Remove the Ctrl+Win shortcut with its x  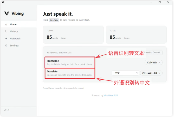click(159, 62)
